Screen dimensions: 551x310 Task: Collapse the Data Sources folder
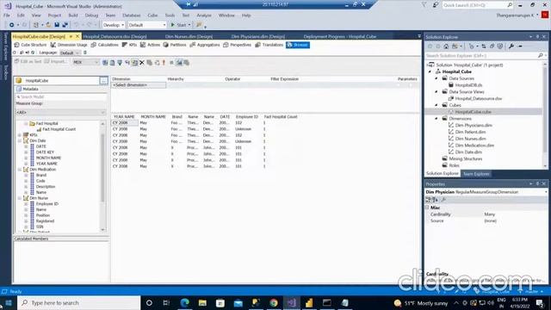[x=436, y=78]
